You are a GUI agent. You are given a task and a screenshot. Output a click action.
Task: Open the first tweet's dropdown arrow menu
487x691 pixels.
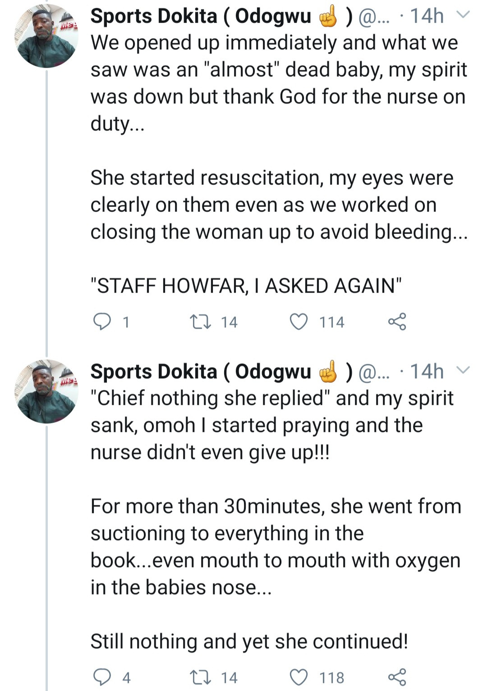click(x=463, y=15)
